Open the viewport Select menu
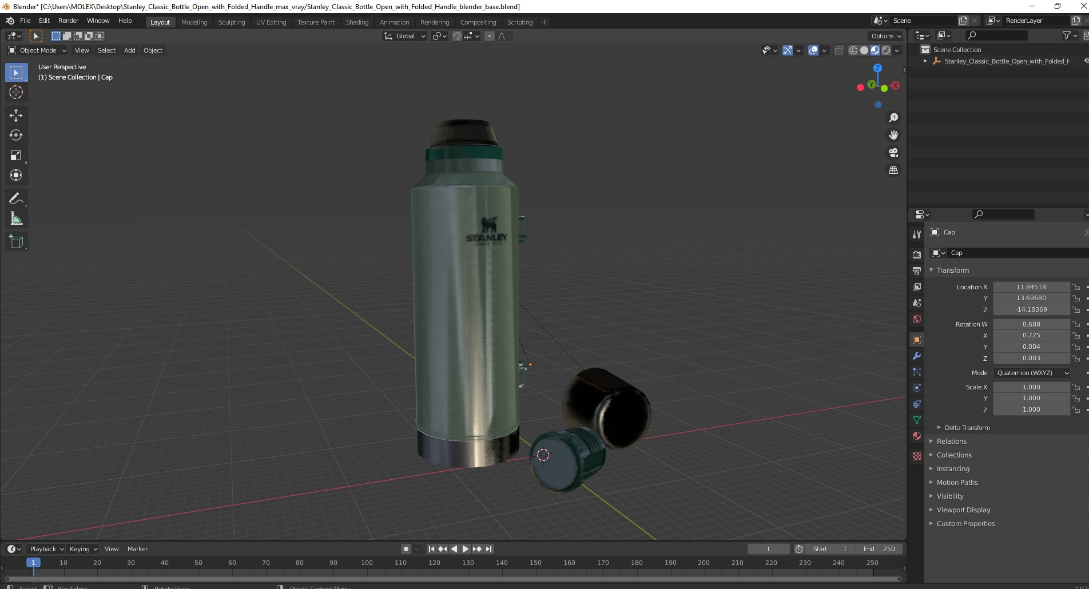Image resolution: width=1089 pixels, height=589 pixels. click(106, 50)
